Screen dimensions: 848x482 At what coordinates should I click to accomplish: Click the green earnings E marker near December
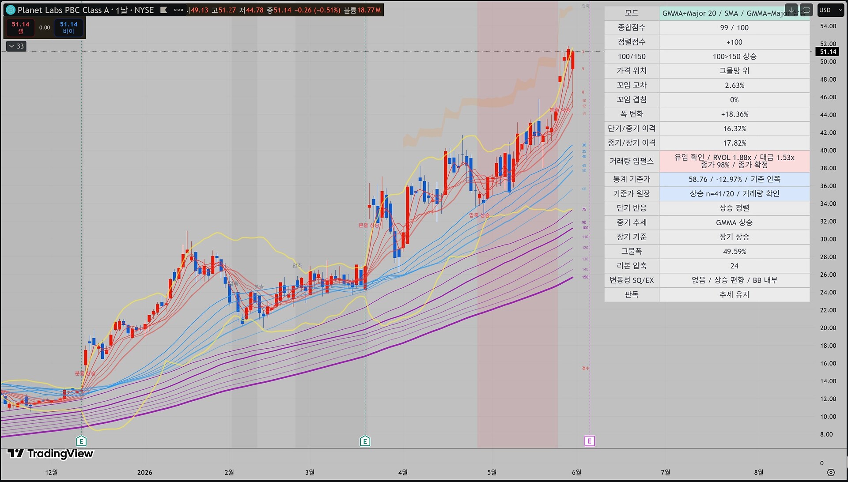(81, 441)
